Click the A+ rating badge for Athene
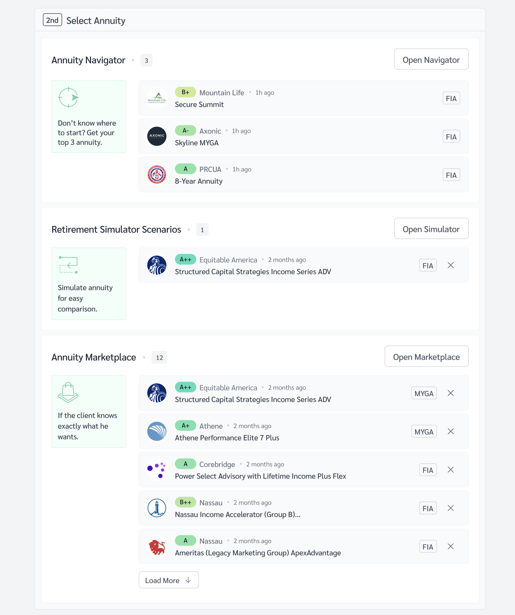This screenshot has height=615, width=515. coord(185,425)
